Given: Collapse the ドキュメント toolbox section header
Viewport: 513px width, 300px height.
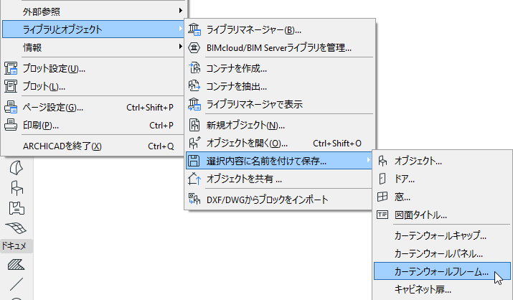Looking at the screenshot, I should click(x=16, y=246).
